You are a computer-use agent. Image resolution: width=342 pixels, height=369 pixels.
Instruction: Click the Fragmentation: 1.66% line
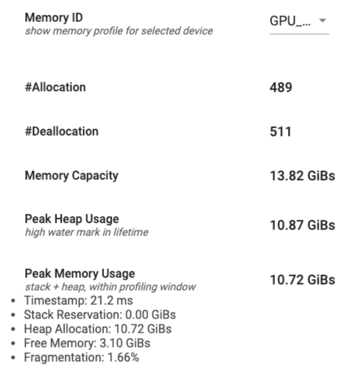tap(81, 357)
